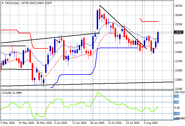Click the price axis label 23295
Image resolution: width=185 pixels, height=126 pixels.
179,71
